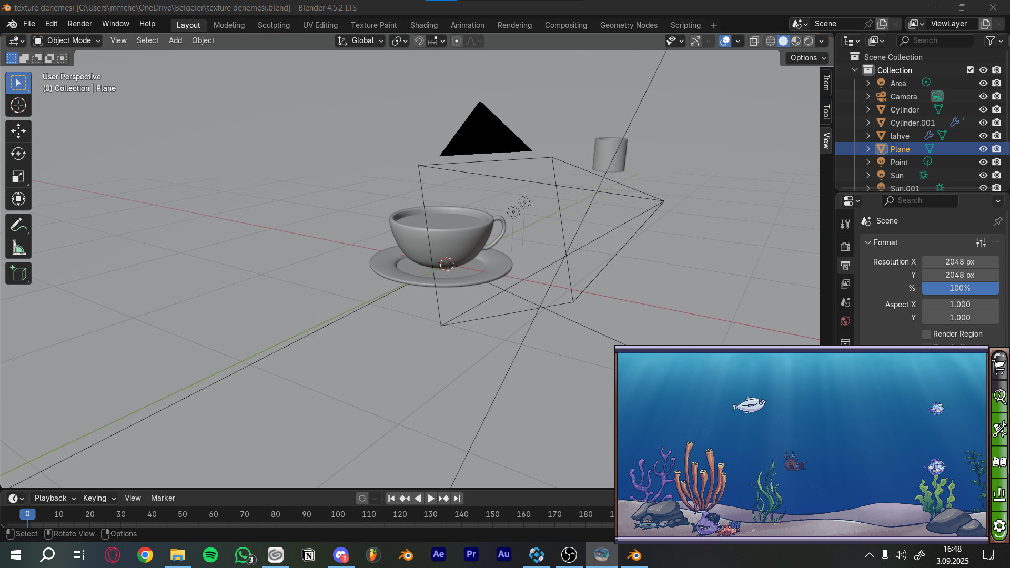Disable render visibility for the Plane object

pos(997,149)
